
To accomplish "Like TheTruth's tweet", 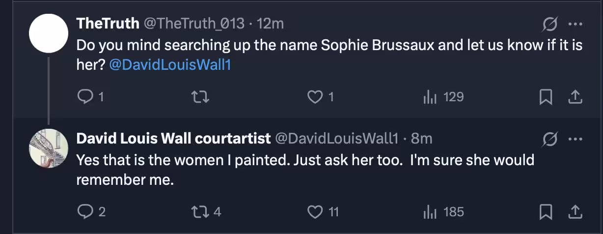I will pos(314,97).
